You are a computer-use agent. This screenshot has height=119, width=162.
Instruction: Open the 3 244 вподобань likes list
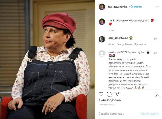(109, 100)
